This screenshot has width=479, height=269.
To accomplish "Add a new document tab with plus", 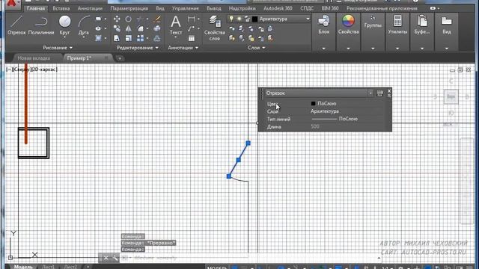I will (120, 58).
